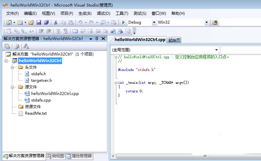
Task: Click the Save icon in the toolbar
Action: (x=38, y=22)
